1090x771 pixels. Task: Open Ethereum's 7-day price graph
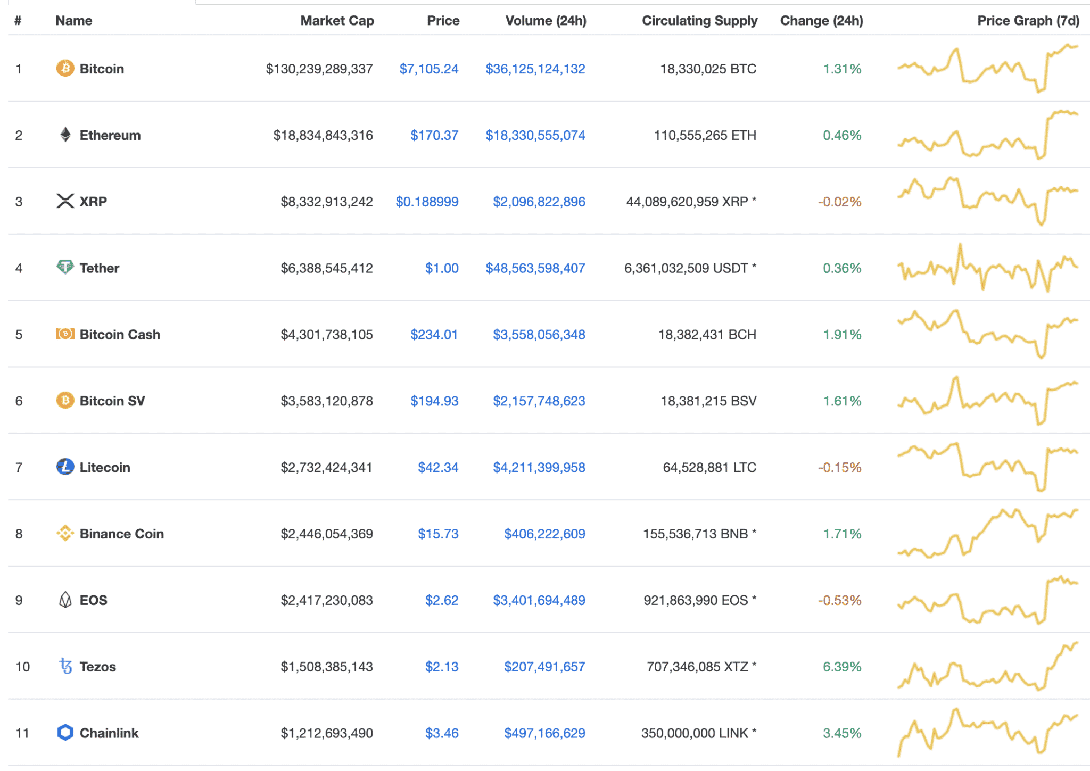(988, 135)
